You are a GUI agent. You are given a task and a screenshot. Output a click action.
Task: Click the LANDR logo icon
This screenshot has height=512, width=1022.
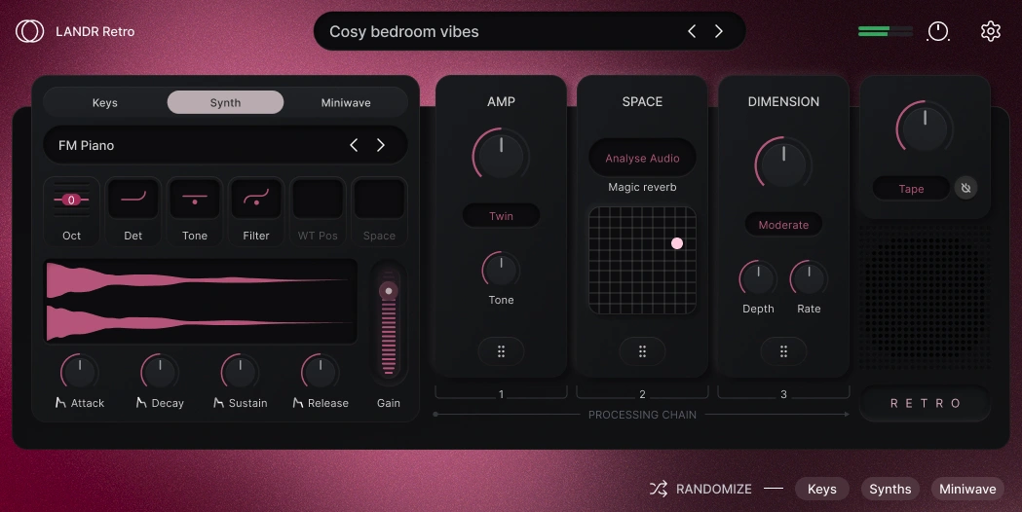30,31
